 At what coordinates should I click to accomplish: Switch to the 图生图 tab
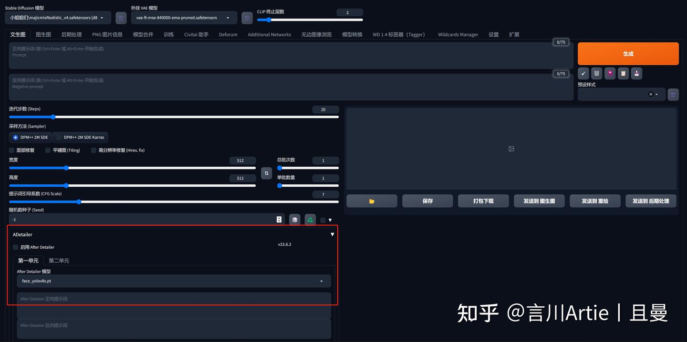pos(43,34)
